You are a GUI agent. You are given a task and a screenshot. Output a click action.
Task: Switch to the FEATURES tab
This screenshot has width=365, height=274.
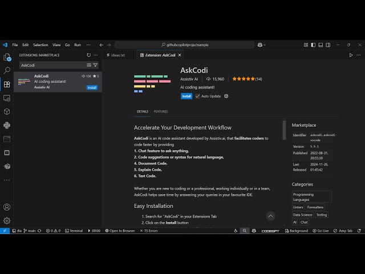pyautogui.click(x=161, y=111)
